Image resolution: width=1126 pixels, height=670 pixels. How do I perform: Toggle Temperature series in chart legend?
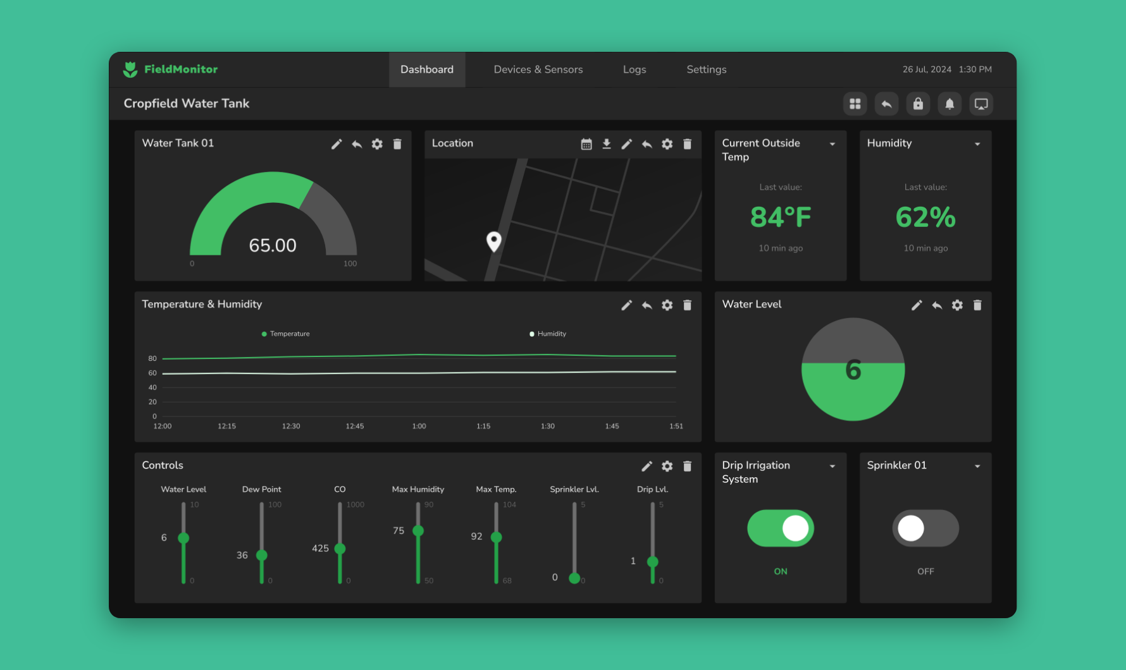(285, 334)
